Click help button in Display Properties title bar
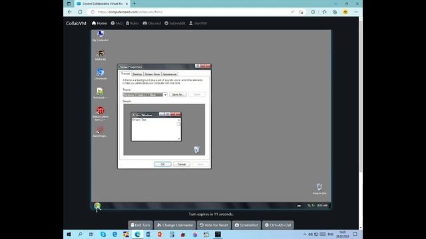This screenshot has width=426, height=239. [x=198, y=66]
